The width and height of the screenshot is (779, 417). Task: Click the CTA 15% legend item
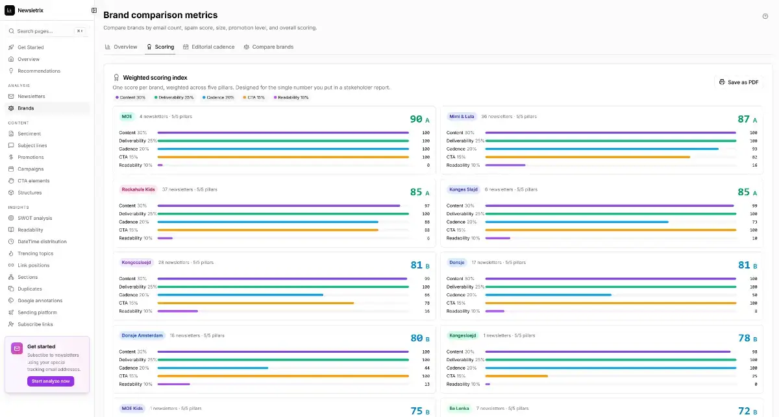[254, 97]
